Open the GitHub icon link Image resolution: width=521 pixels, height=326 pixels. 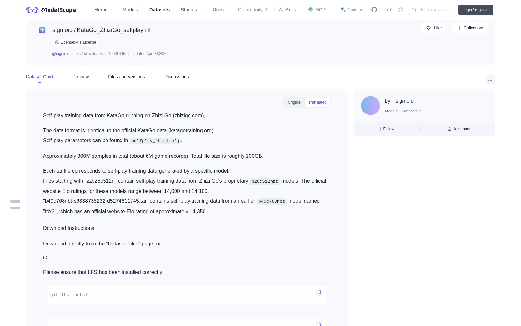click(x=374, y=10)
